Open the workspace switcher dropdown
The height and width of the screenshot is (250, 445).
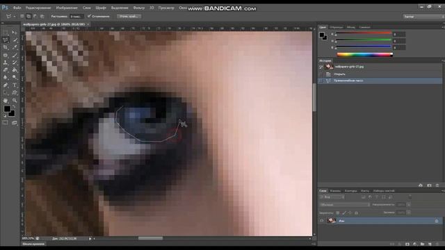[x=423, y=17]
